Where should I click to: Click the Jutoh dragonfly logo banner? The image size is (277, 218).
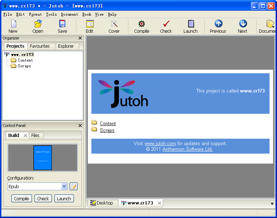coord(123,94)
